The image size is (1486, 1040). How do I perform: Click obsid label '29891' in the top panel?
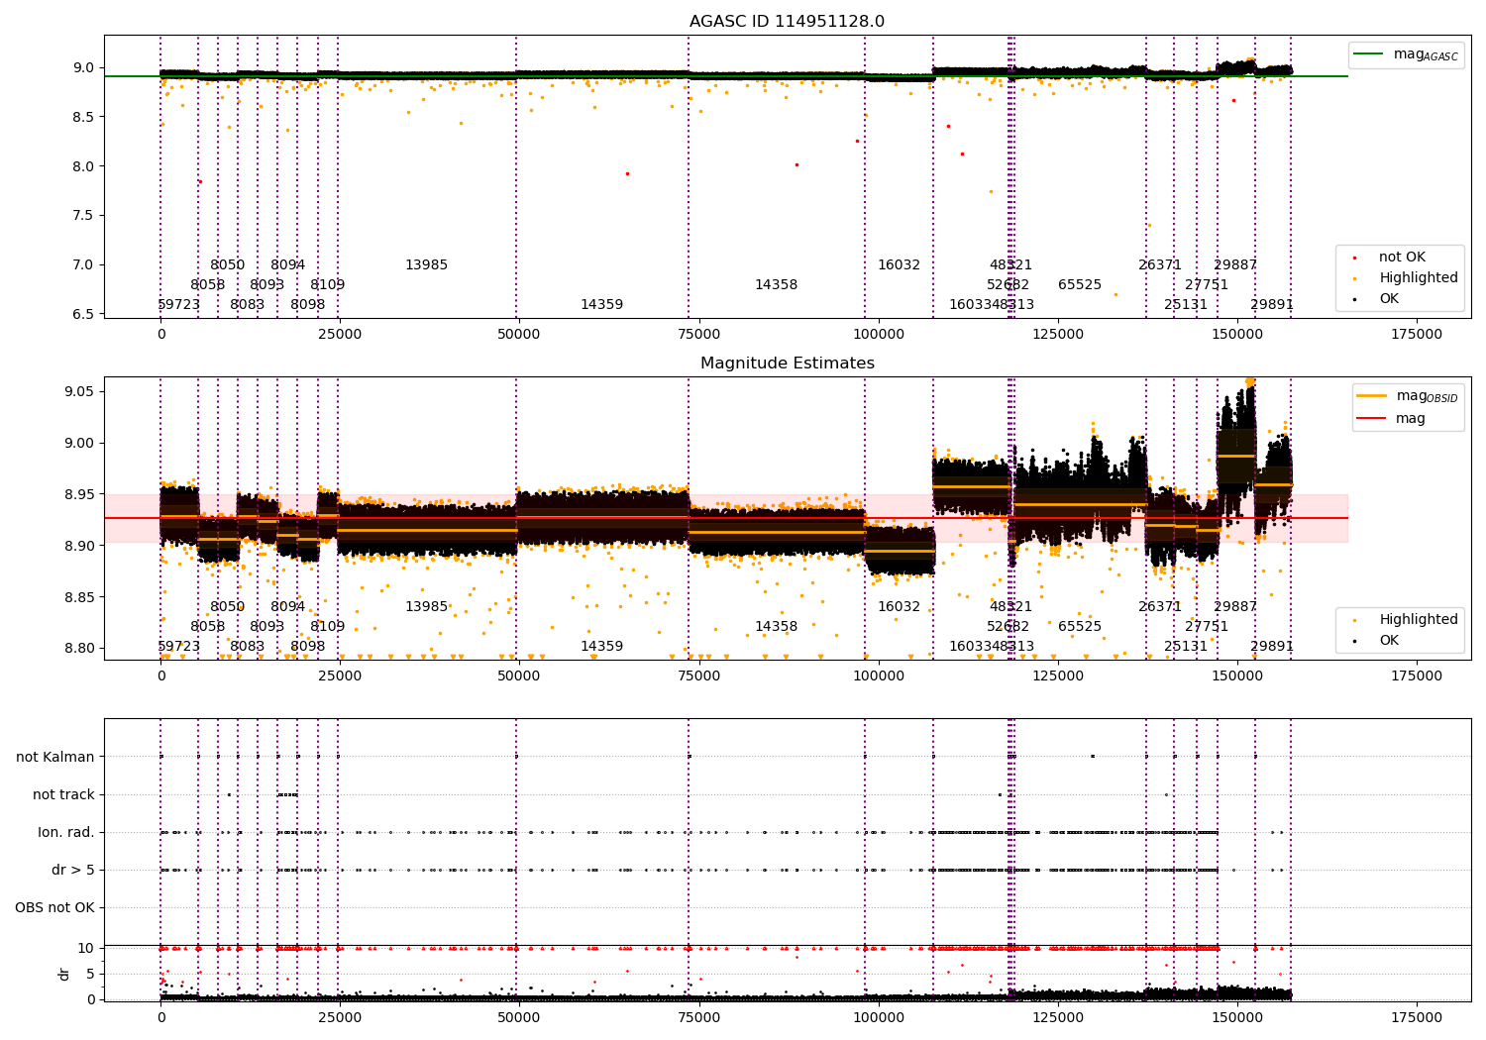point(1272,305)
